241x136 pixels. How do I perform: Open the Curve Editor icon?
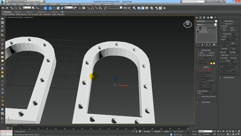point(143,8)
